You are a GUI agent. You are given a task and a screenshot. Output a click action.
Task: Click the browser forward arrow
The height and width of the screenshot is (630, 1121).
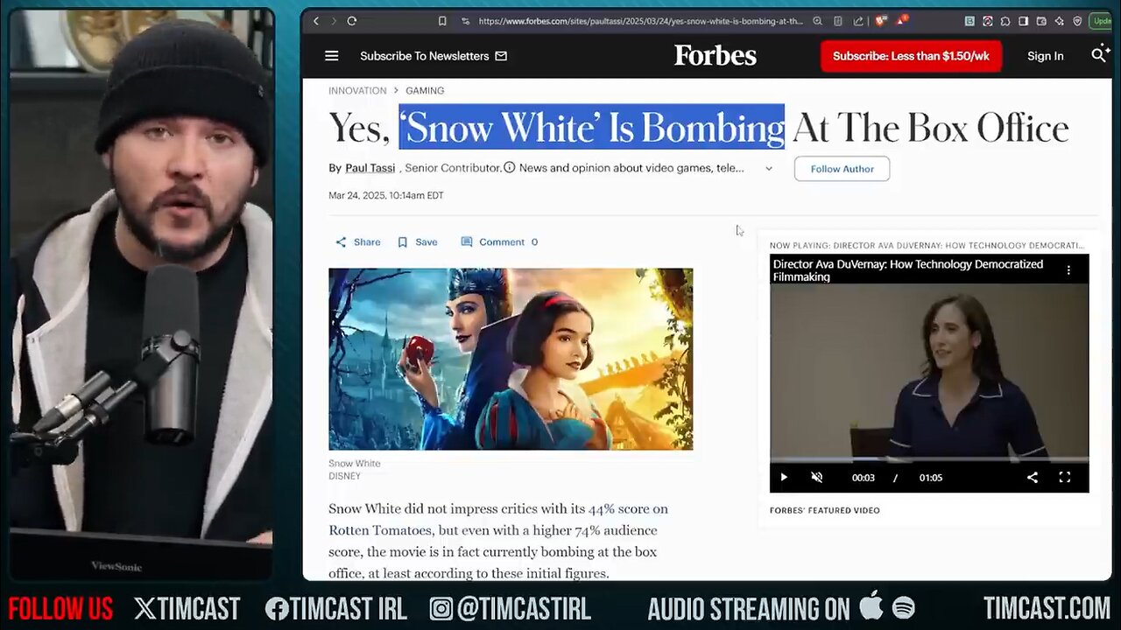[334, 21]
